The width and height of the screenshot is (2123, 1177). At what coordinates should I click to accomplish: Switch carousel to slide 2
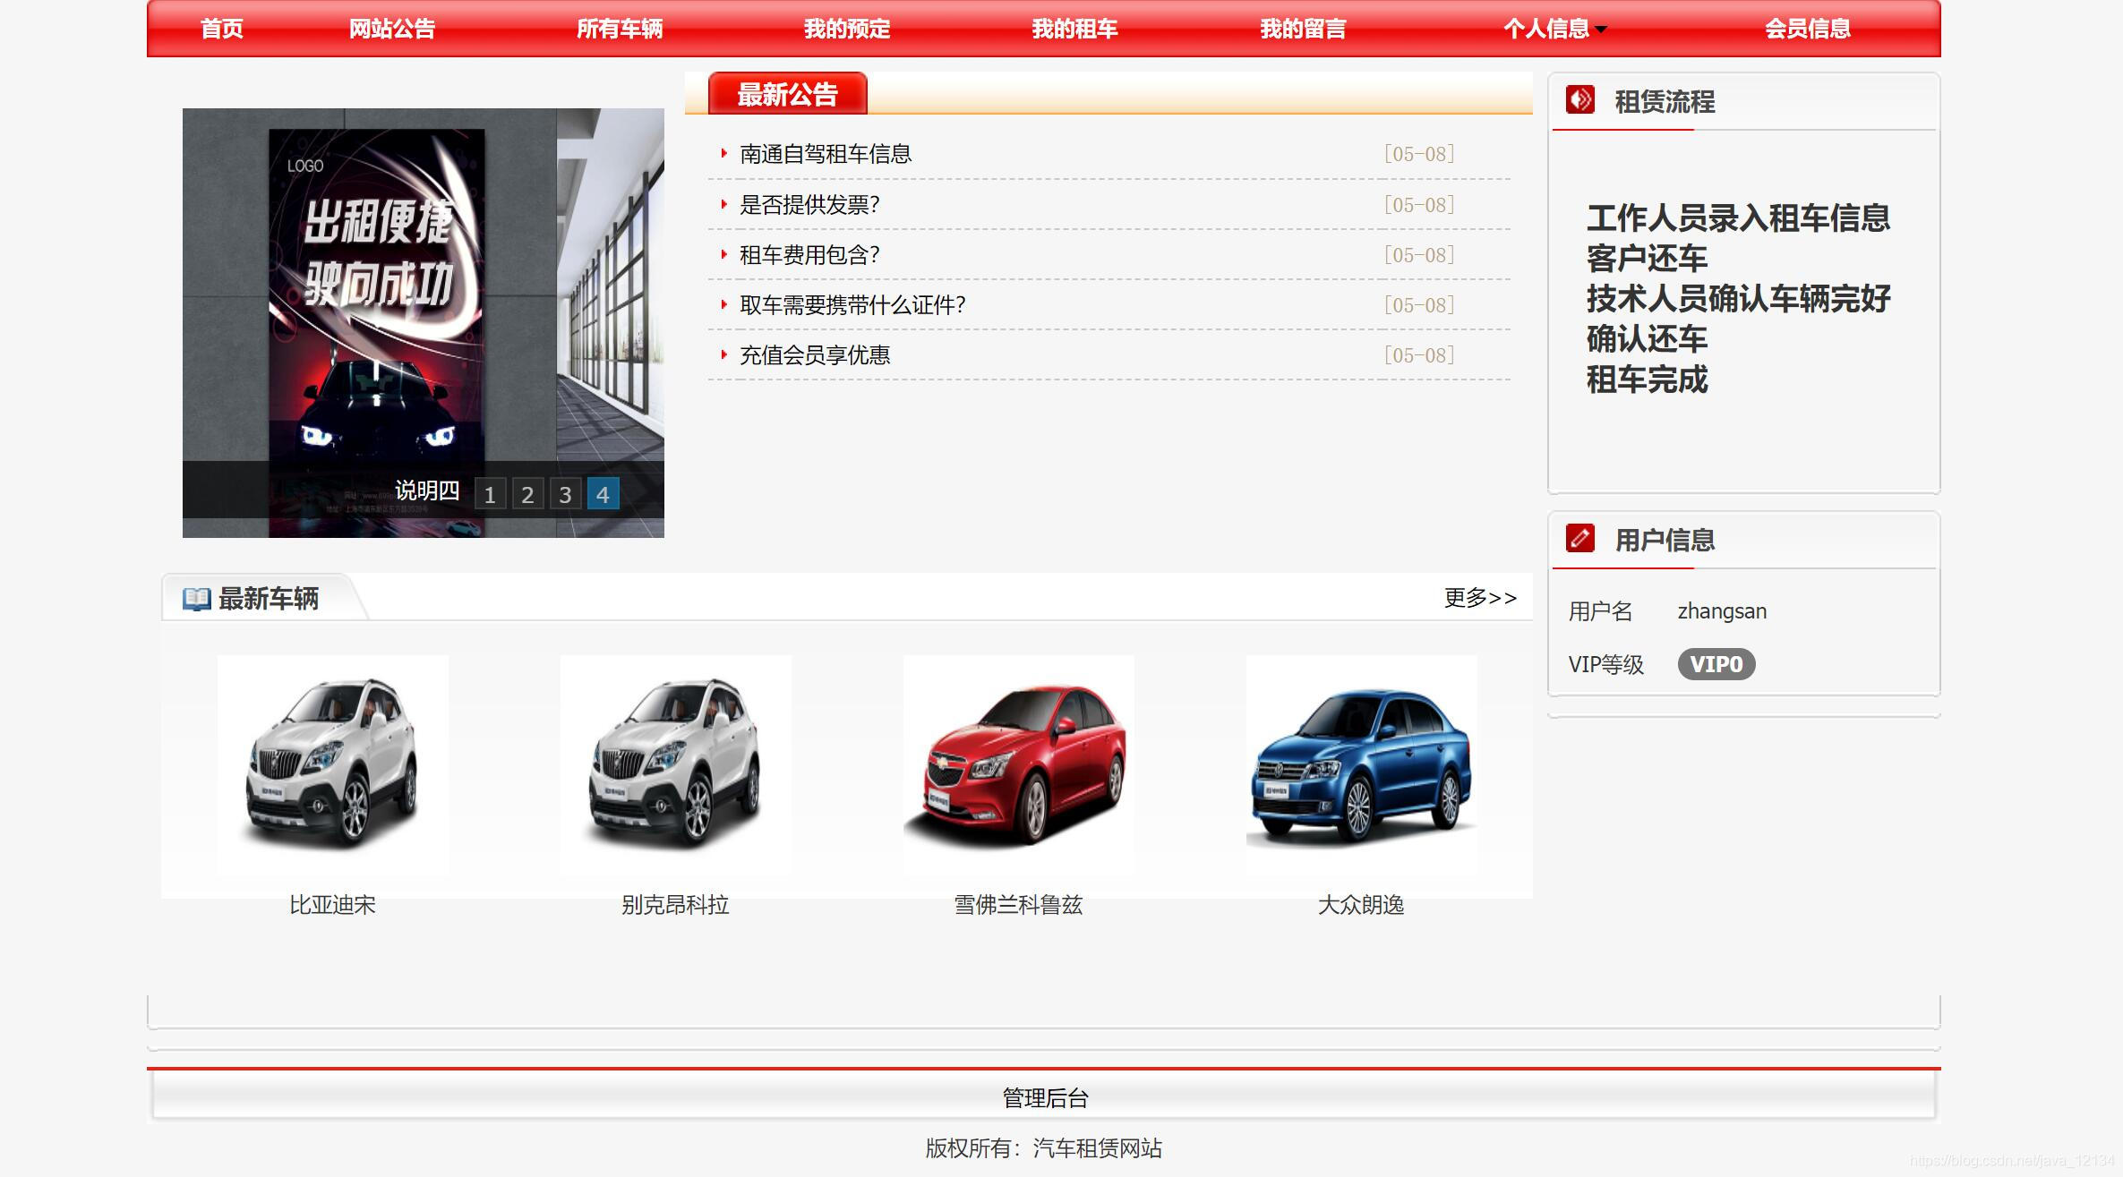click(527, 494)
